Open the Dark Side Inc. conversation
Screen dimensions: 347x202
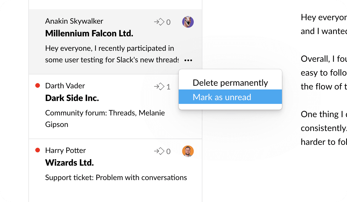click(72, 98)
